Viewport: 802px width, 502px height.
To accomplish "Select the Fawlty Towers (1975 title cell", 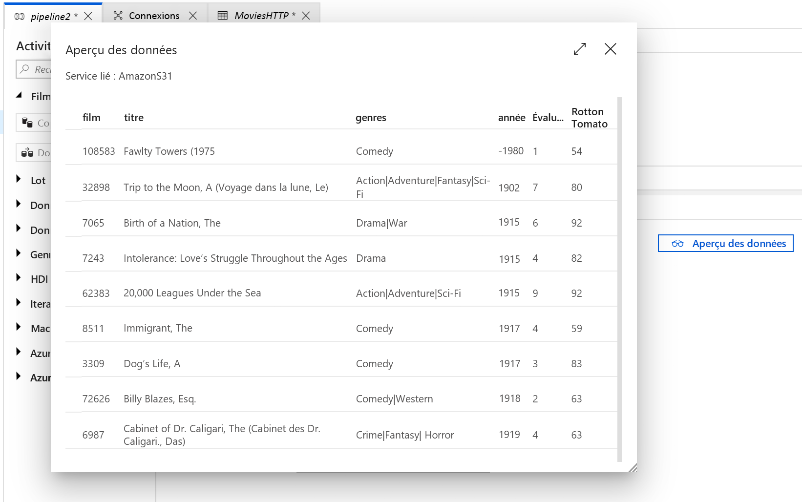I will coord(169,151).
